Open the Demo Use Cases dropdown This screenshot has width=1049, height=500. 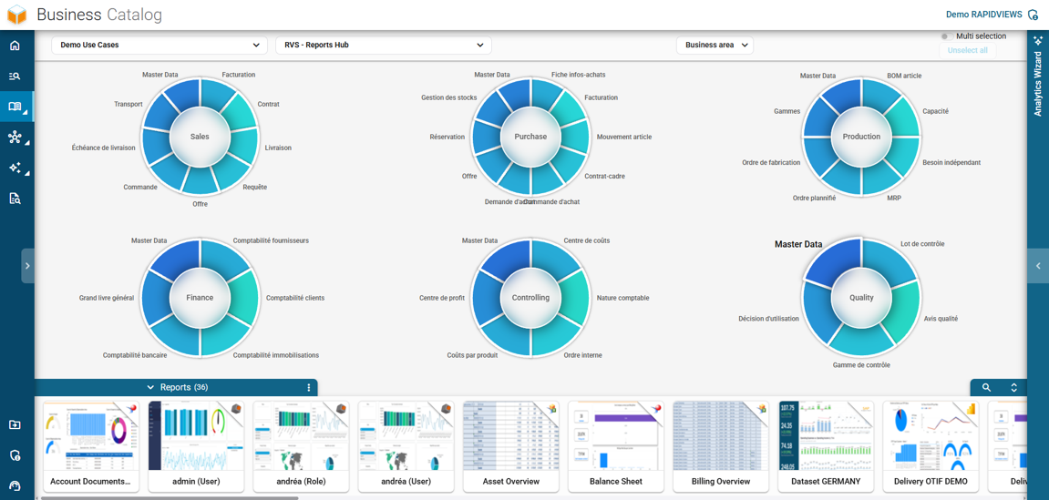(159, 45)
